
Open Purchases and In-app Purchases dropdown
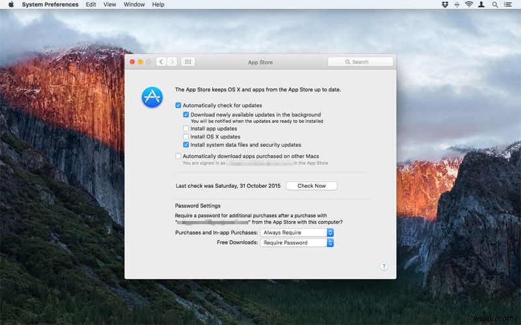(297, 233)
